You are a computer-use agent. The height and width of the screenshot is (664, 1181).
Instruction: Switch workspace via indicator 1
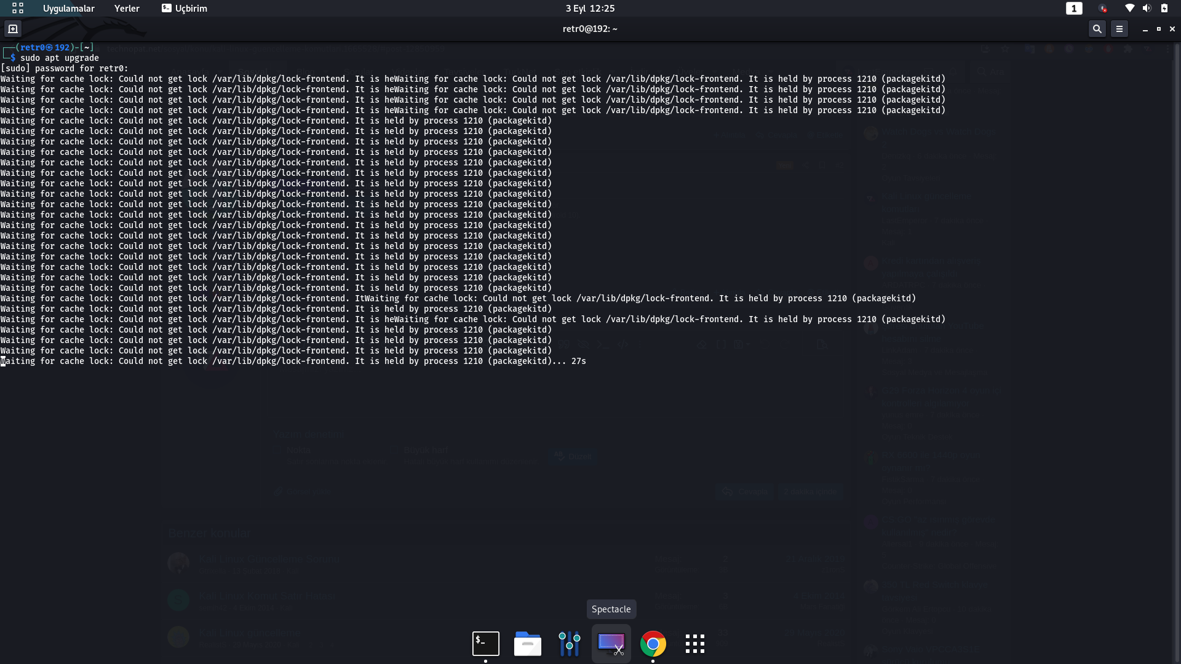click(x=1074, y=9)
